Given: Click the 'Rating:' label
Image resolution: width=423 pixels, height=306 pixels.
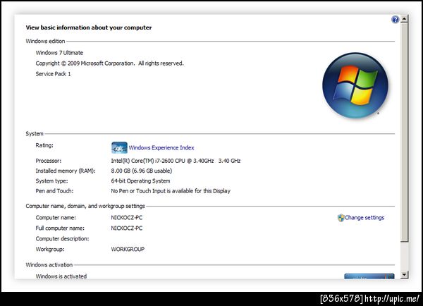Looking at the screenshot, I should click(x=44, y=145).
